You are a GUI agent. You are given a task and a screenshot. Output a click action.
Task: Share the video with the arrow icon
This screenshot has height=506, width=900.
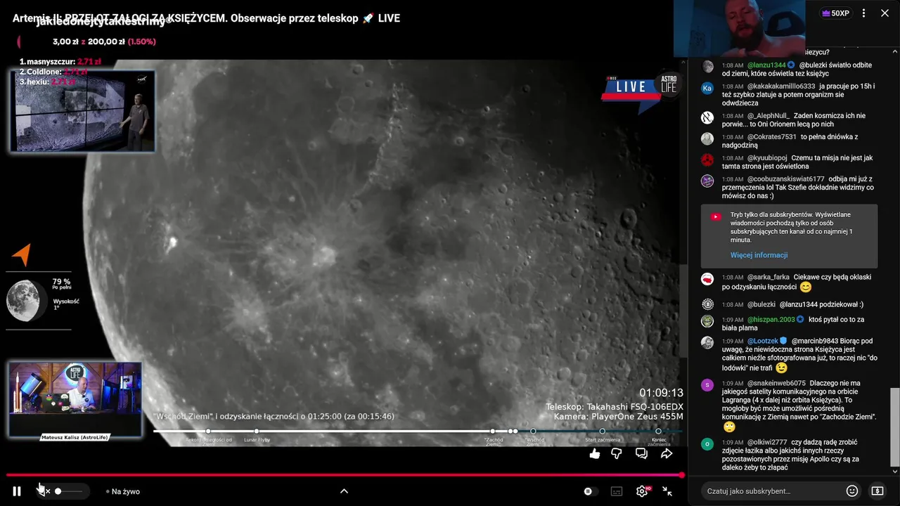tap(666, 454)
